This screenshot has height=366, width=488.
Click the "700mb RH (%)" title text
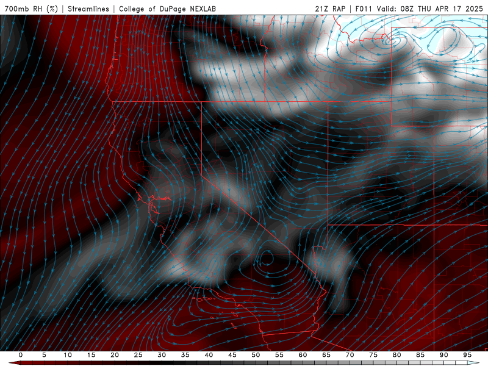tap(31, 9)
